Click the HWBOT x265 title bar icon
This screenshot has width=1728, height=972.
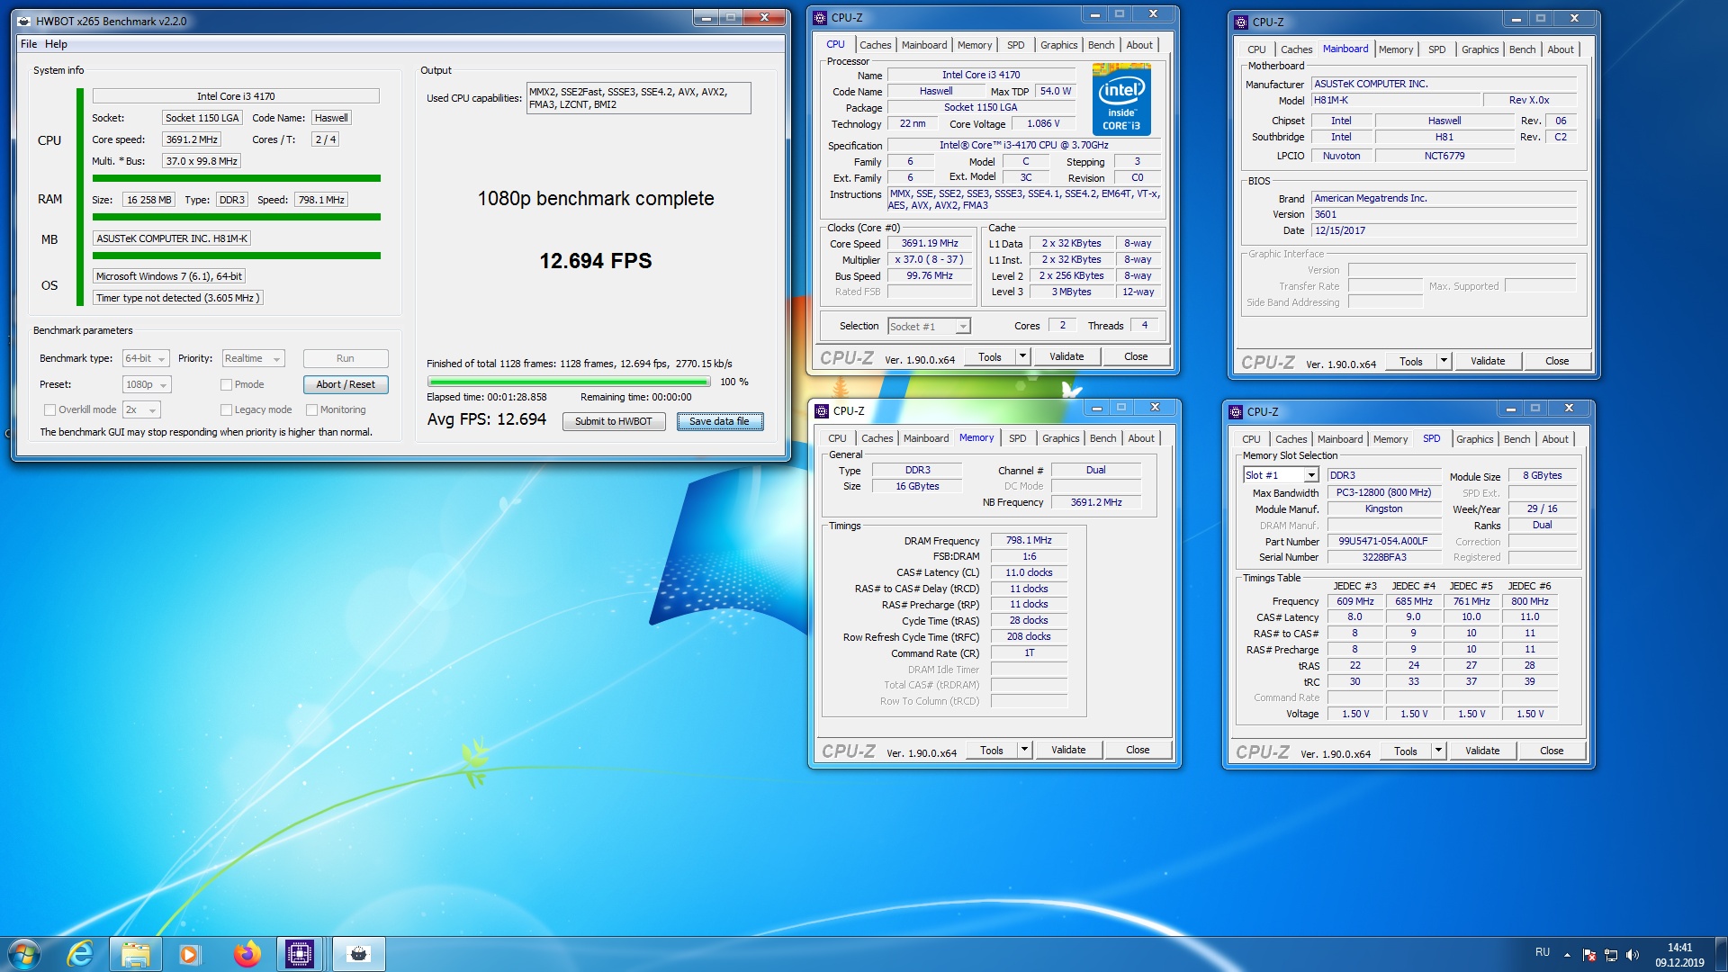pyautogui.click(x=24, y=21)
